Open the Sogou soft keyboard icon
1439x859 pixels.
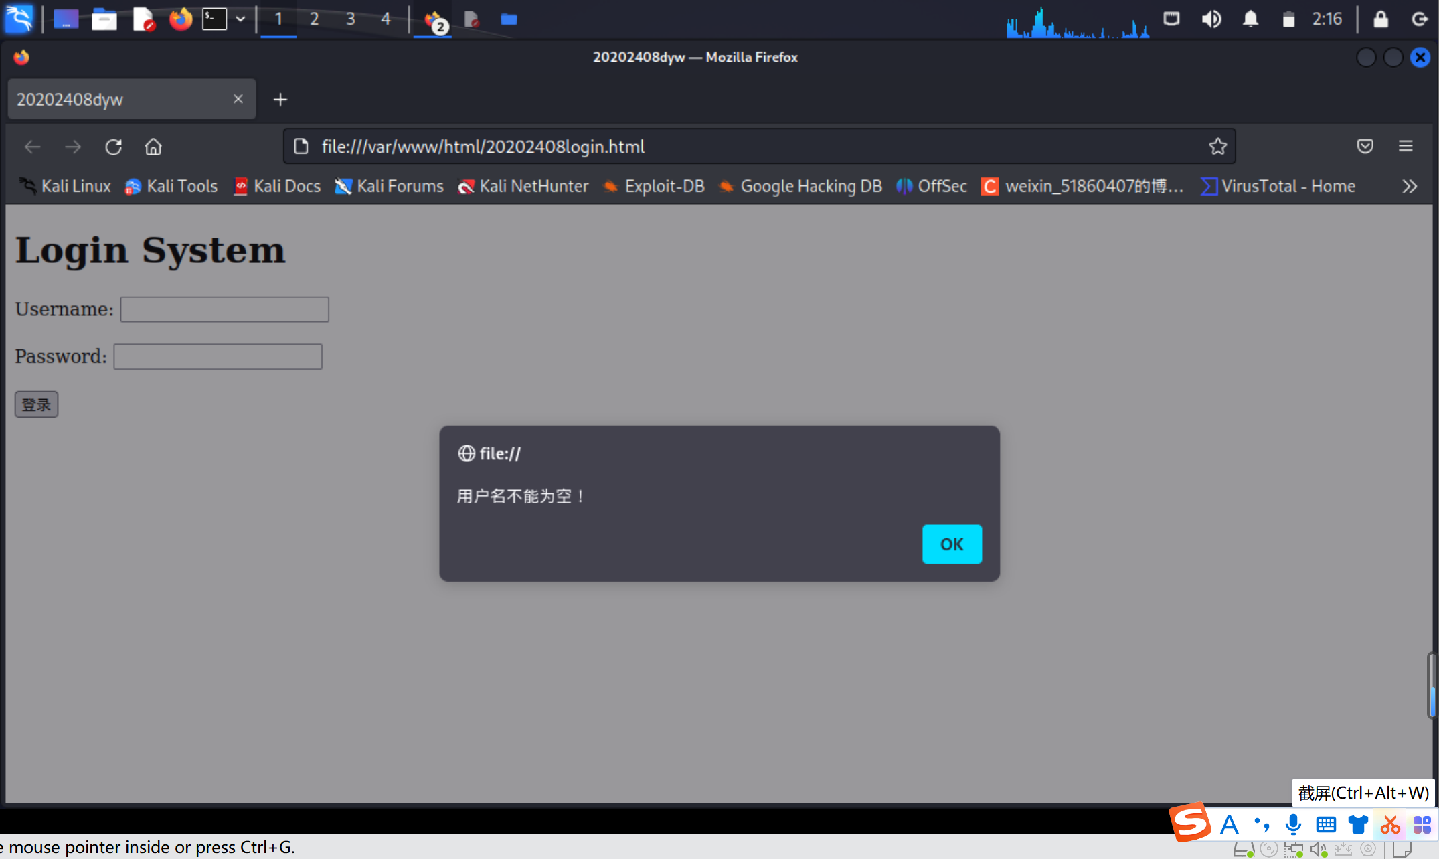click(1326, 825)
